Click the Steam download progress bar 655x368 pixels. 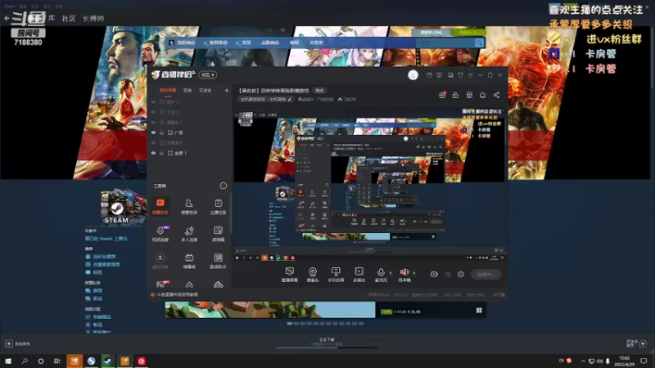[x=327, y=347]
